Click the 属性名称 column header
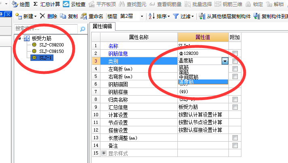The width and height of the screenshot is (288, 163). coord(139,37)
